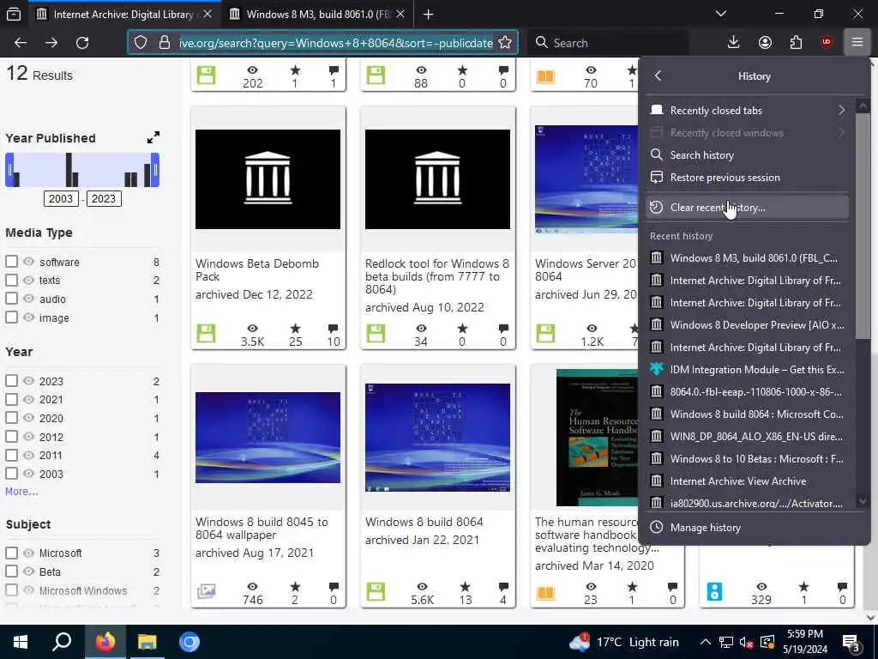Check the image media type checkbox
Screen dimensions: 878x659
pos(11,317)
